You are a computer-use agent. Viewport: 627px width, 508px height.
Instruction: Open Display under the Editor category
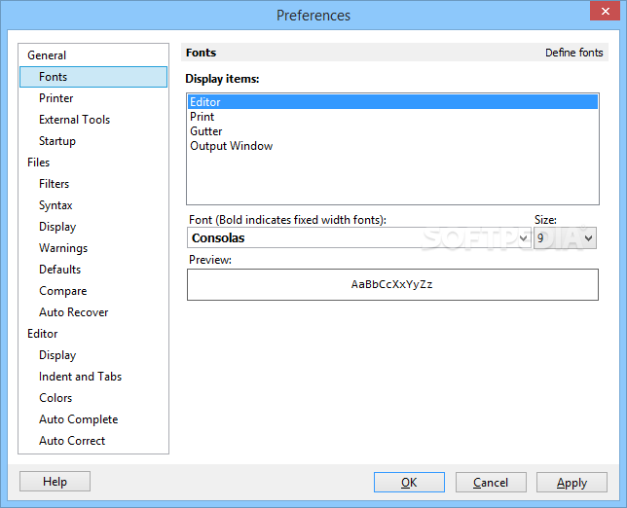57,355
